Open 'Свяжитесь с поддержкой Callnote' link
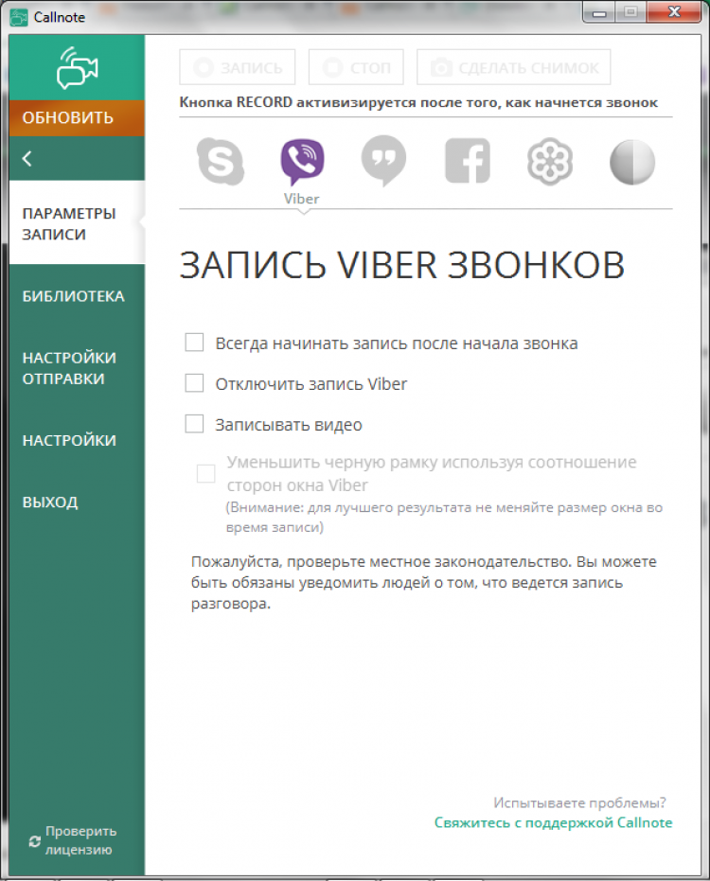The height and width of the screenshot is (881, 710). tap(553, 822)
